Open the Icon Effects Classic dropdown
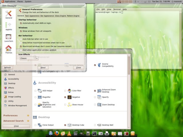 pos(29,58)
